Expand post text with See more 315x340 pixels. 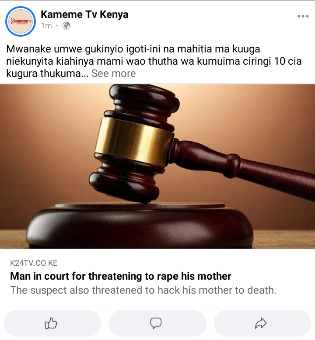click(x=114, y=73)
